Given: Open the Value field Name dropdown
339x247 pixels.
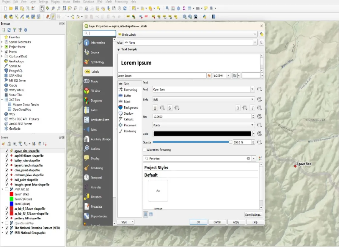Looking at the screenshot, I should coord(255,42).
